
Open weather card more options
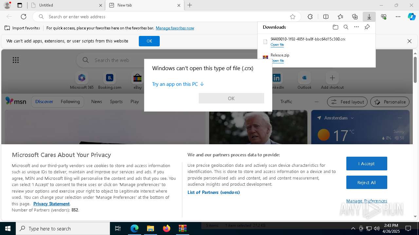tap(399, 118)
